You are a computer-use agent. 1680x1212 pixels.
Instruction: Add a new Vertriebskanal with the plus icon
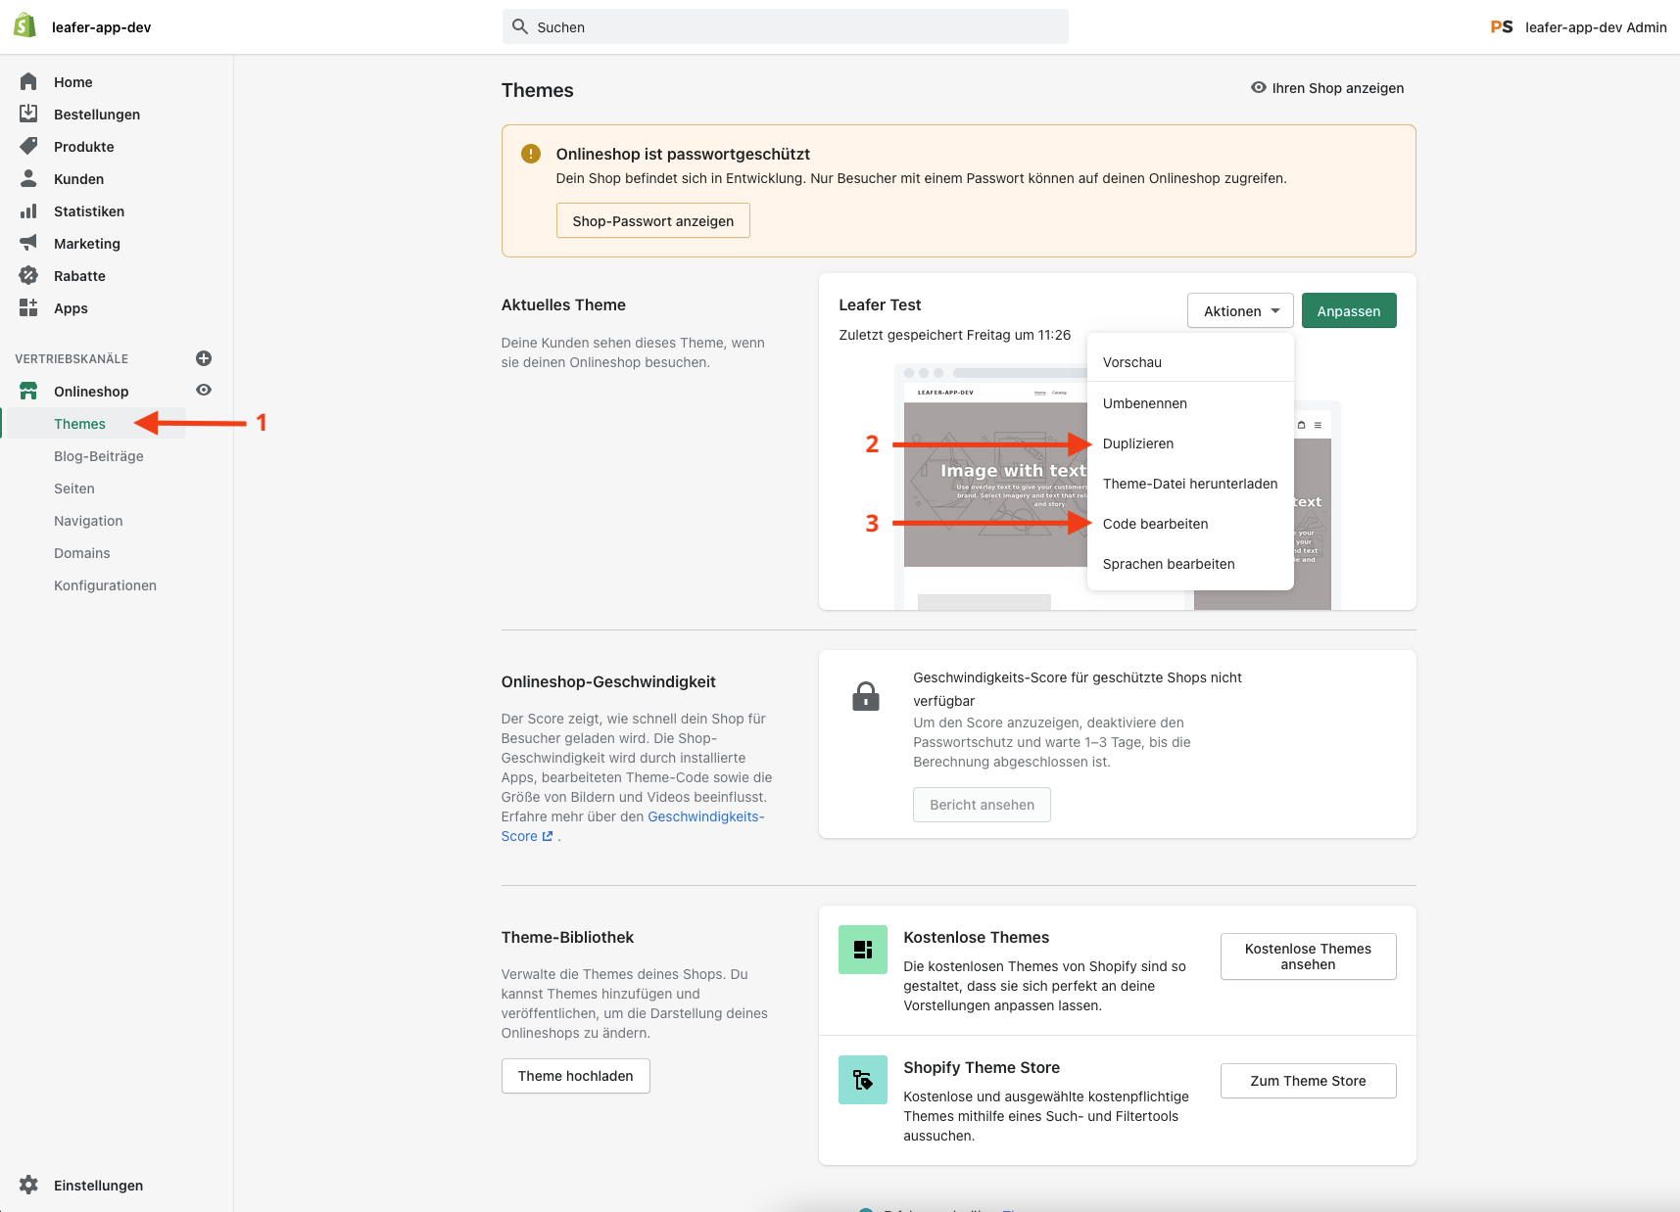click(x=203, y=358)
